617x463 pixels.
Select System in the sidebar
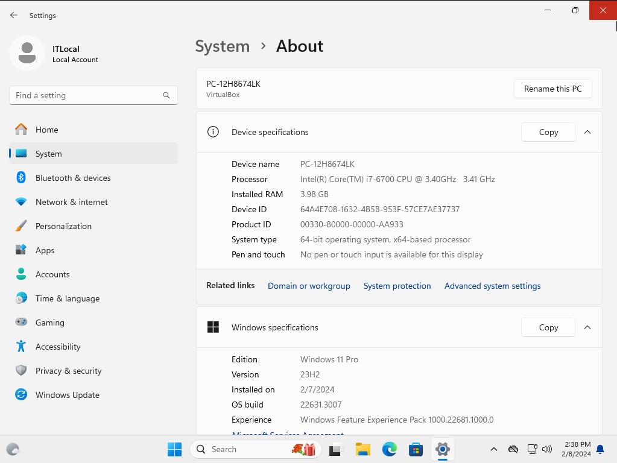pyautogui.click(x=93, y=153)
